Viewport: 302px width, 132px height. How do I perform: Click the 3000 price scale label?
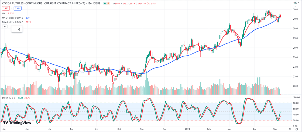coord(296,9)
